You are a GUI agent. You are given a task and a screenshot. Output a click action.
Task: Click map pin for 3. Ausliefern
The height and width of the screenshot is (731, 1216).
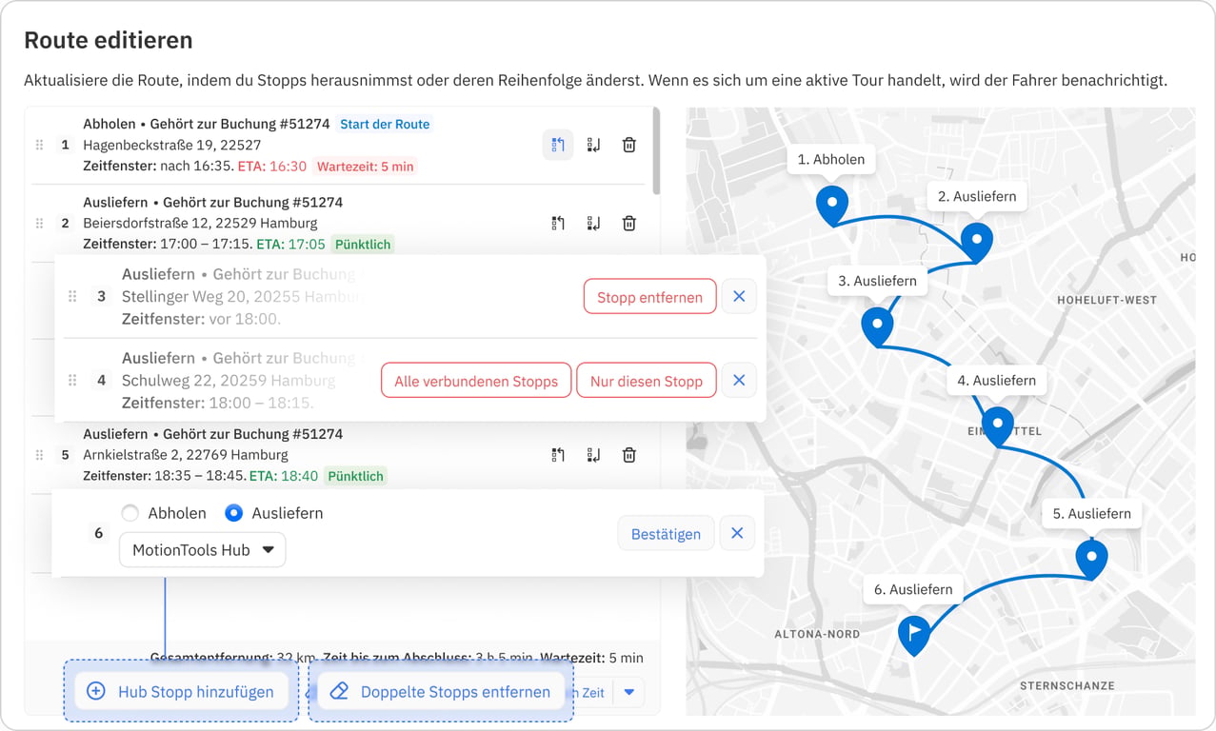[x=877, y=326]
